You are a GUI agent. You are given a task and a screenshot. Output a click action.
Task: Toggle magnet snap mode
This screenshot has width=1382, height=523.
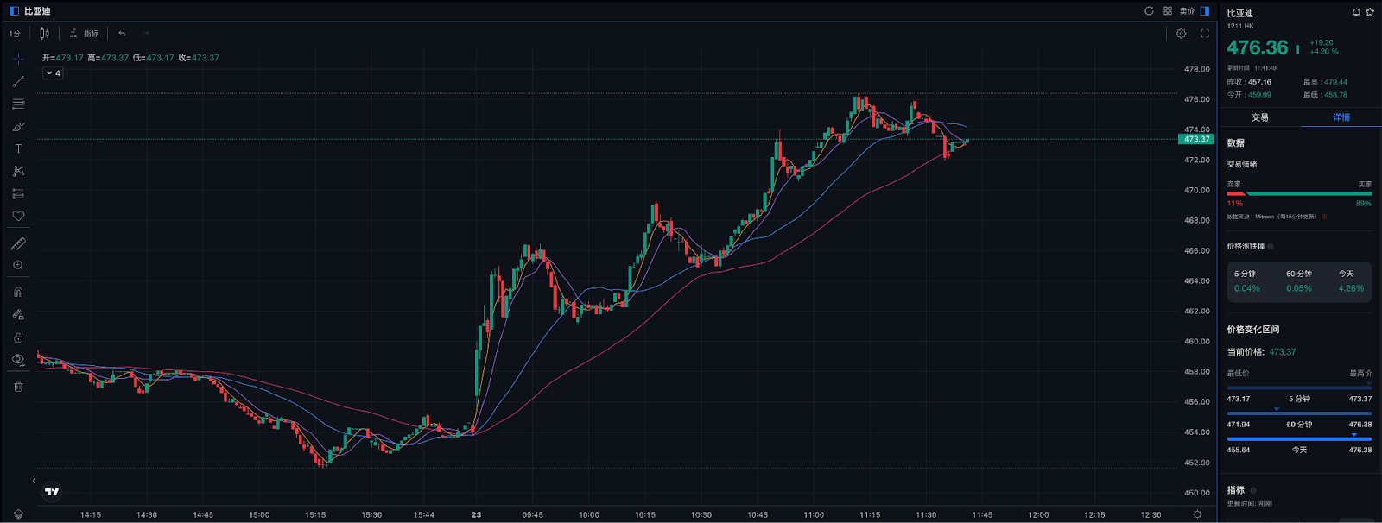[x=18, y=292]
